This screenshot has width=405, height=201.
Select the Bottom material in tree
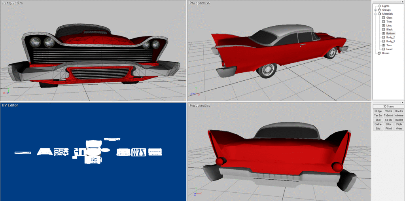pos(390,34)
